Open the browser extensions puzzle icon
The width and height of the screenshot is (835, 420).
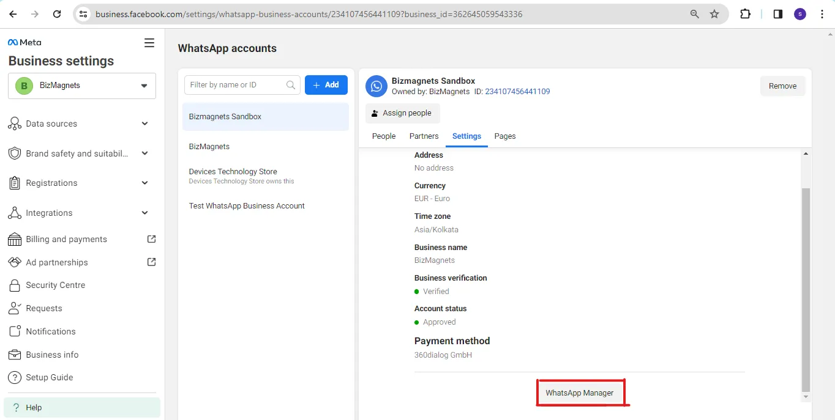pos(746,13)
